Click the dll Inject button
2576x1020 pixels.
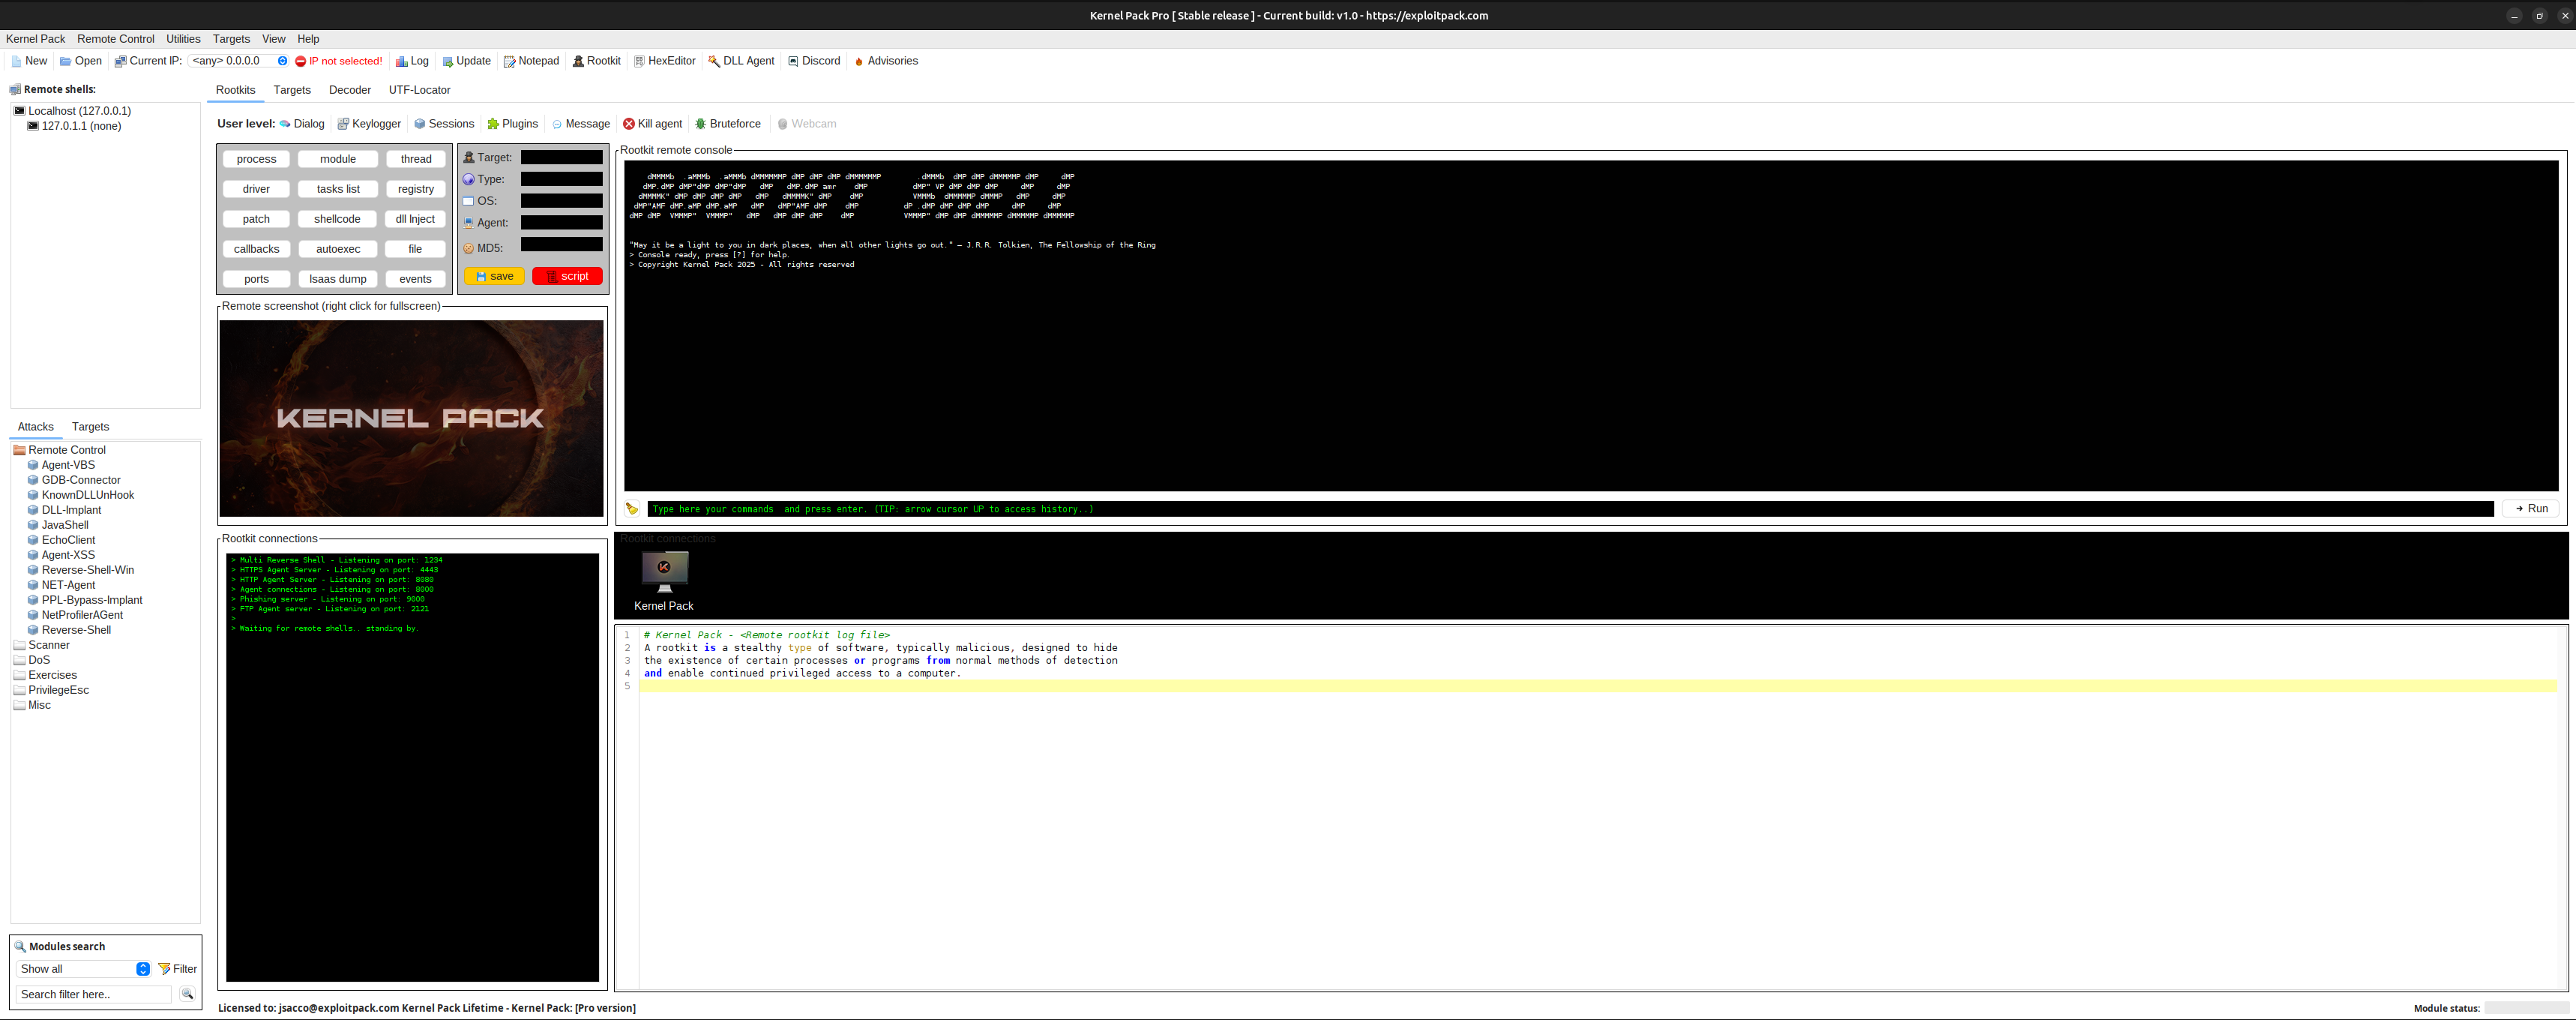(415, 219)
